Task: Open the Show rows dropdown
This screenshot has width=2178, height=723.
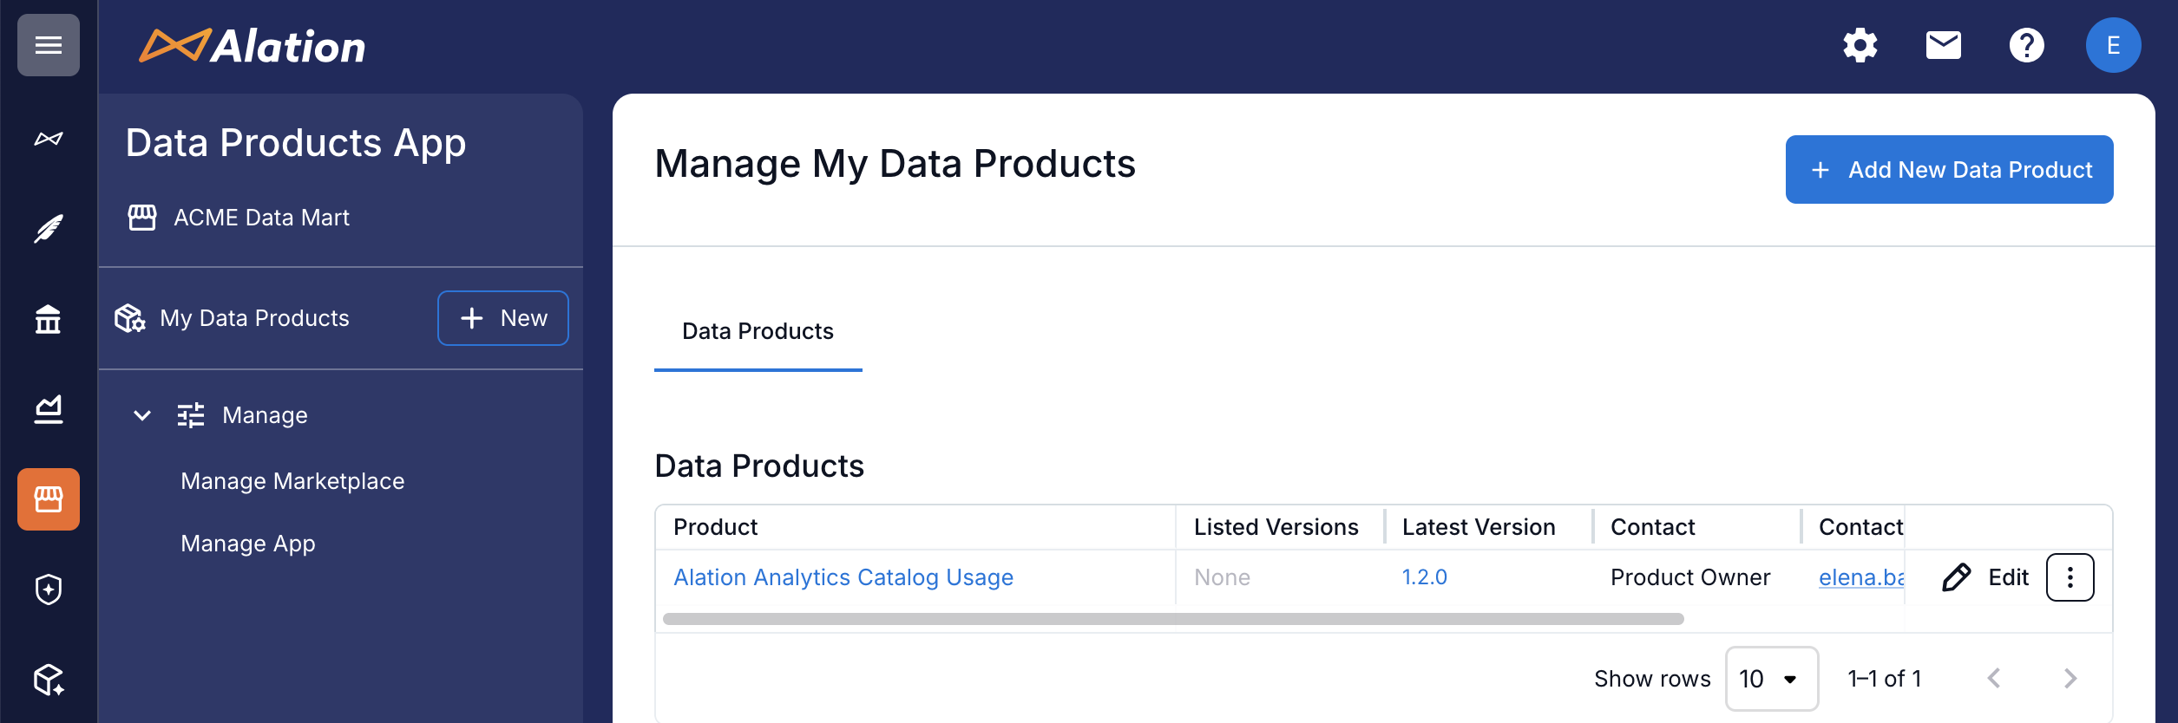Action: click(x=1771, y=679)
